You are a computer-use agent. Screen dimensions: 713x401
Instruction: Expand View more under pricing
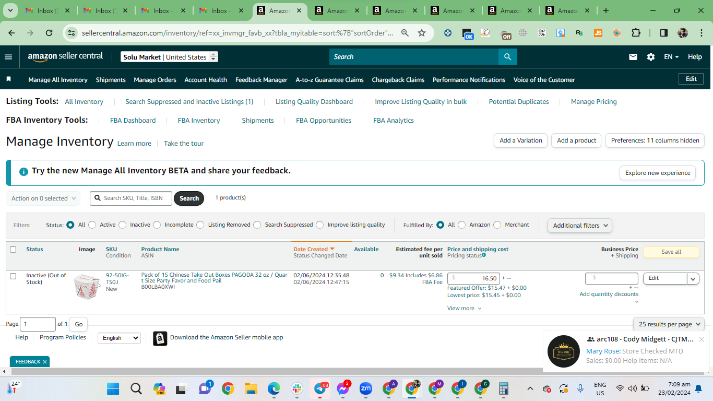tap(464, 309)
